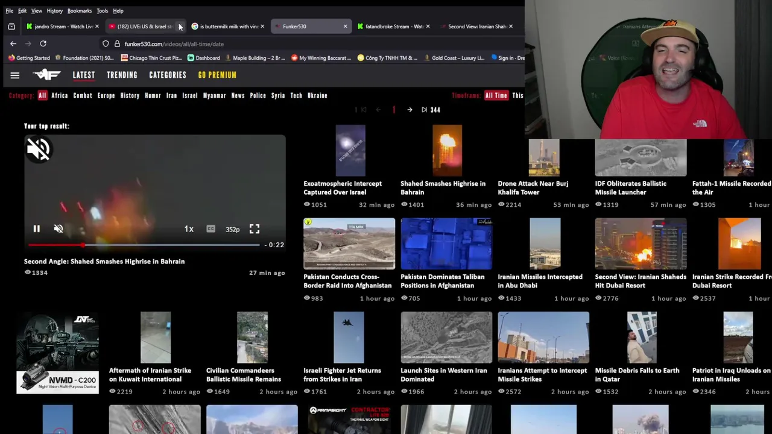Enter fullscreen on the video player
The height and width of the screenshot is (434, 772).
pyautogui.click(x=255, y=229)
